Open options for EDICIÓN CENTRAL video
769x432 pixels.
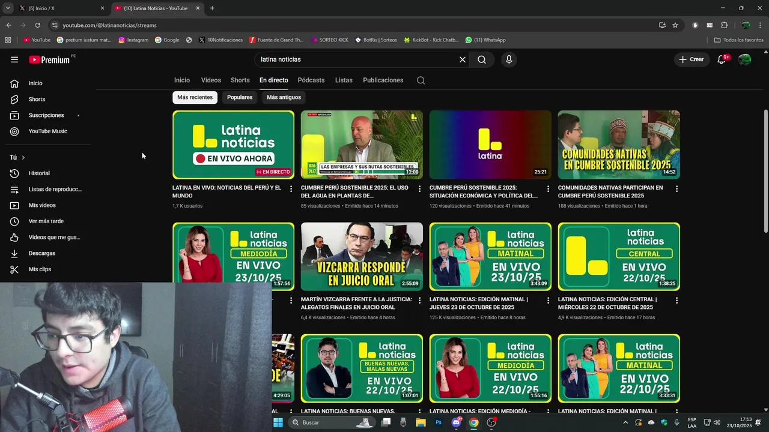click(x=676, y=301)
